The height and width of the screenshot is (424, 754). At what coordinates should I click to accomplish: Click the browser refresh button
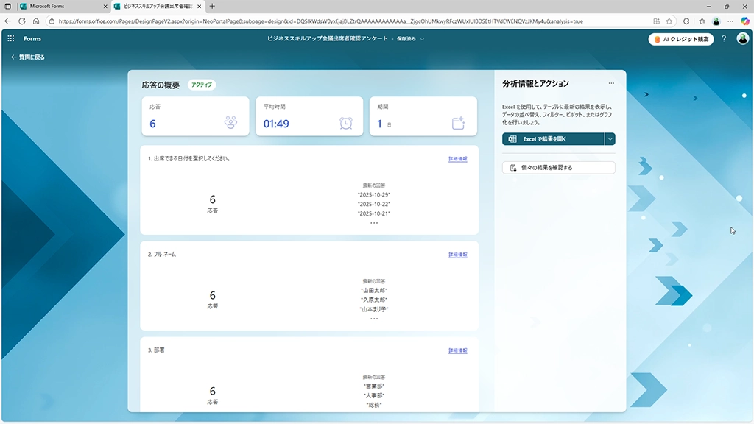[21, 21]
